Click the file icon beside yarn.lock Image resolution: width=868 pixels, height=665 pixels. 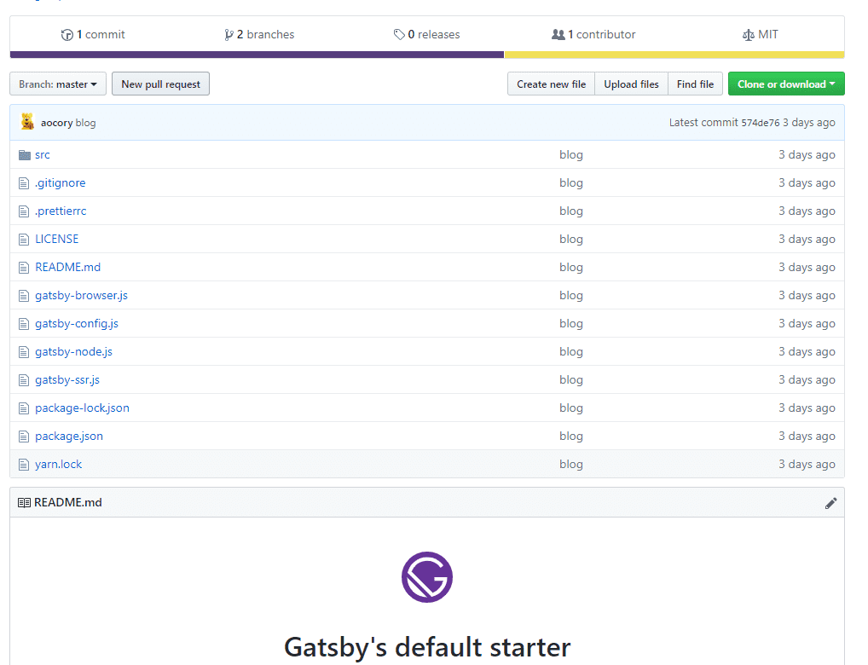pyautogui.click(x=24, y=465)
